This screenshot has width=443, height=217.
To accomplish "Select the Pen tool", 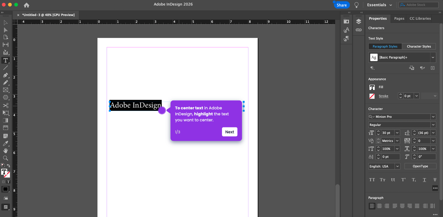I will (5, 75).
